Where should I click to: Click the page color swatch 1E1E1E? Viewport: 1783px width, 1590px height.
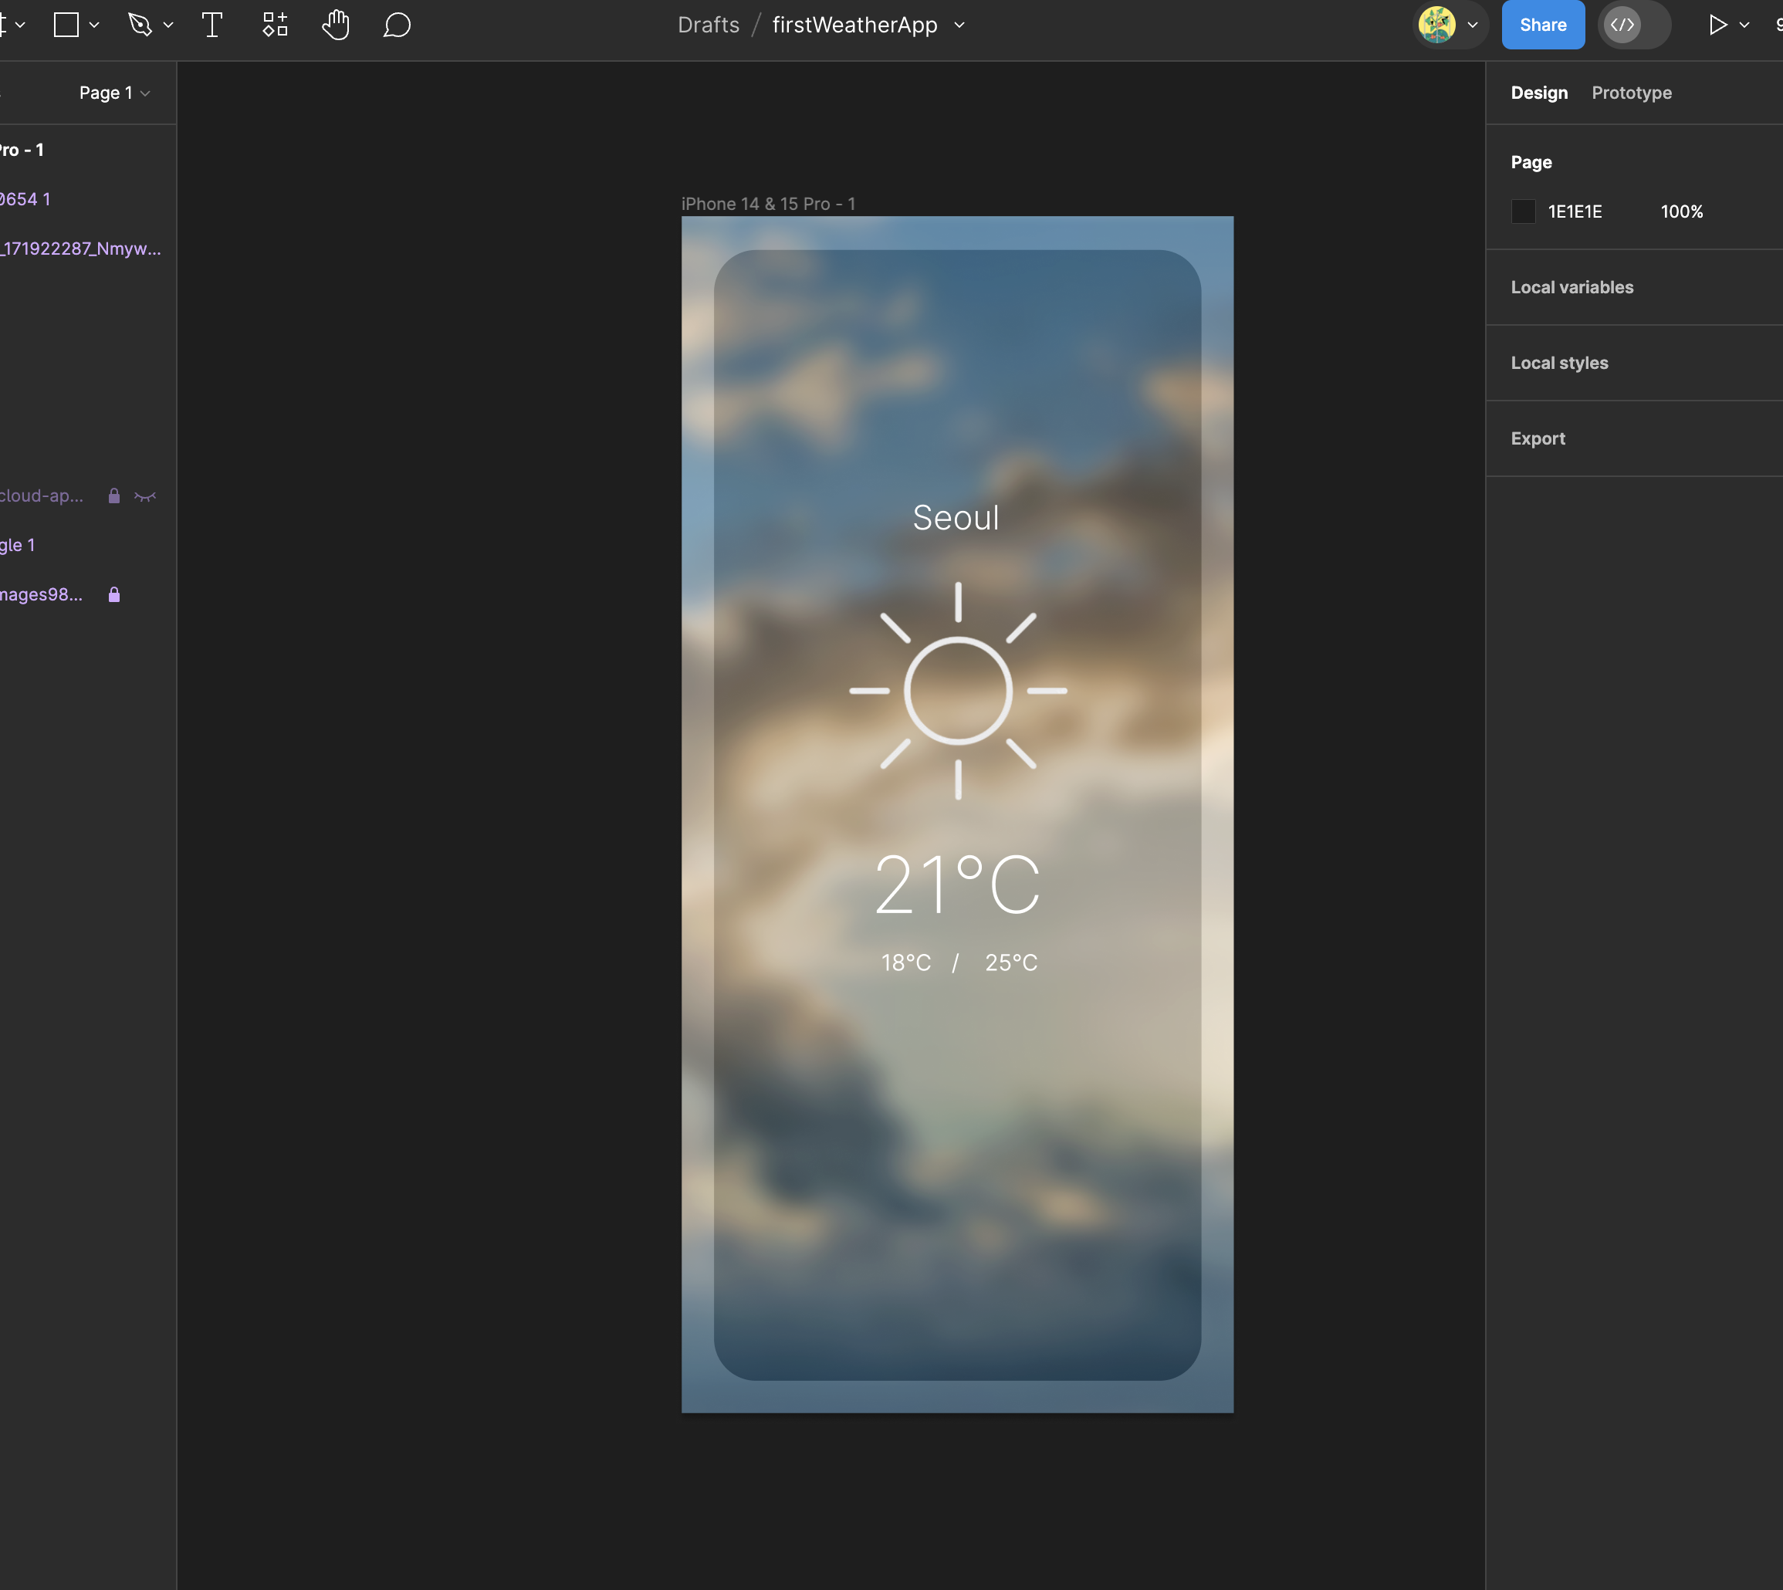pos(1524,211)
